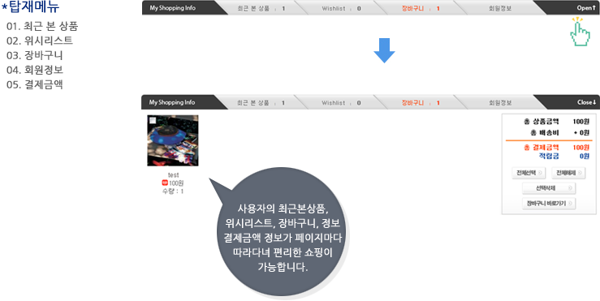Select 최근 본 상품 tab in the top bar
The height and width of the screenshot is (301, 600).
[x=261, y=8]
